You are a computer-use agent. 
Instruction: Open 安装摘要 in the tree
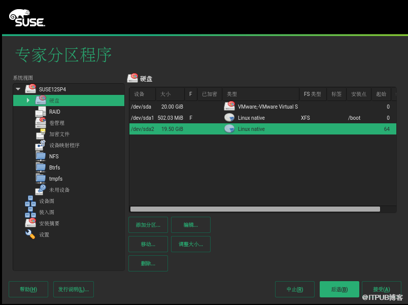49,223
